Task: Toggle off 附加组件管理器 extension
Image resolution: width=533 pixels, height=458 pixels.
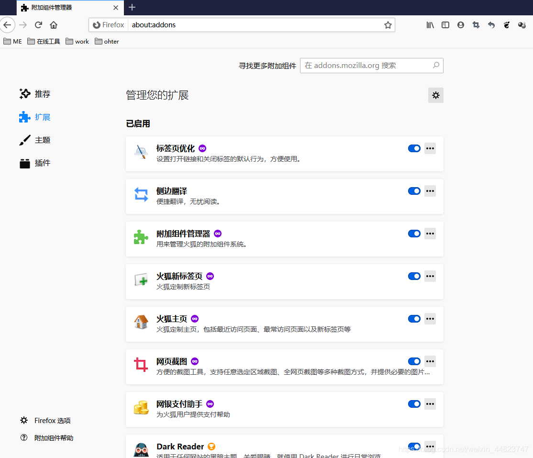Action: click(x=414, y=234)
